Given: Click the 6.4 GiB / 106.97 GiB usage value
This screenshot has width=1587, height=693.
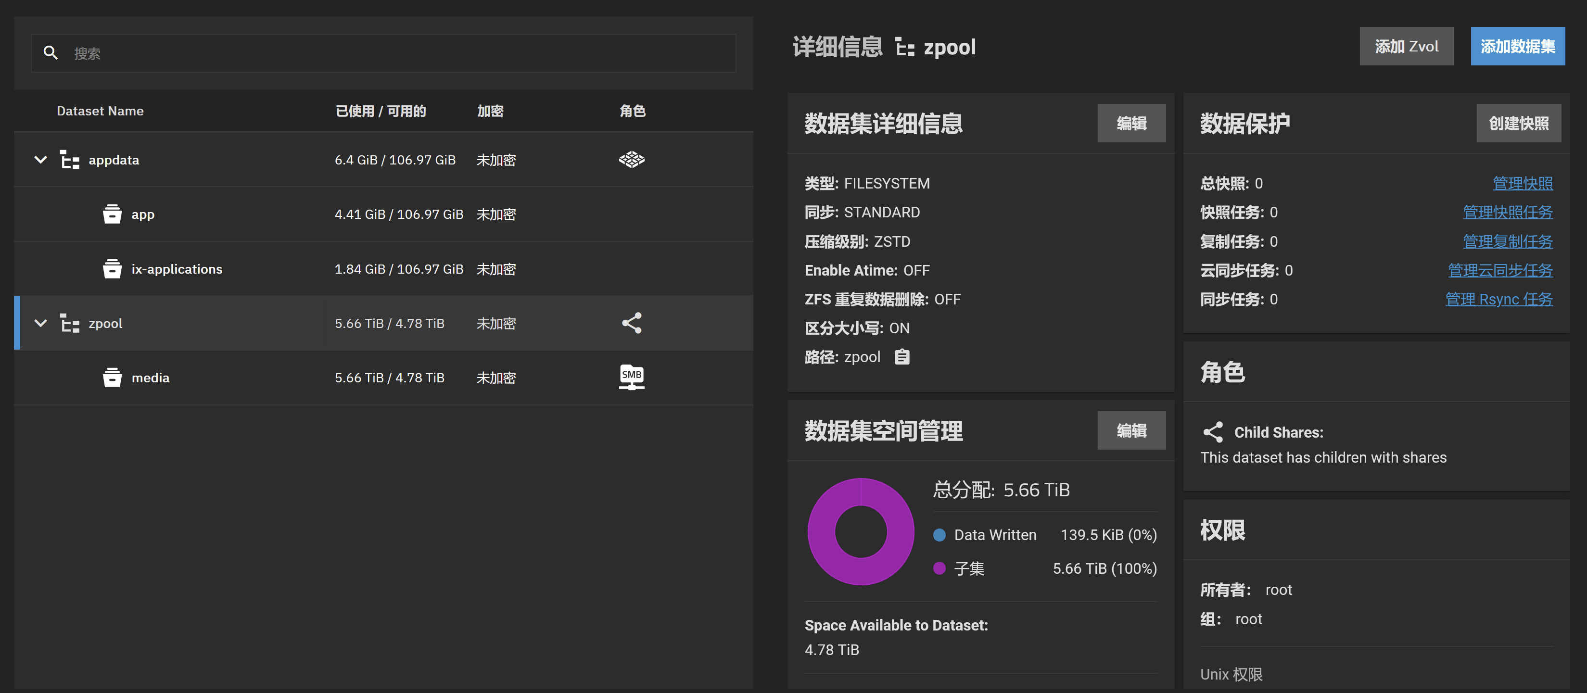Looking at the screenshot, I should click(395, 160).
